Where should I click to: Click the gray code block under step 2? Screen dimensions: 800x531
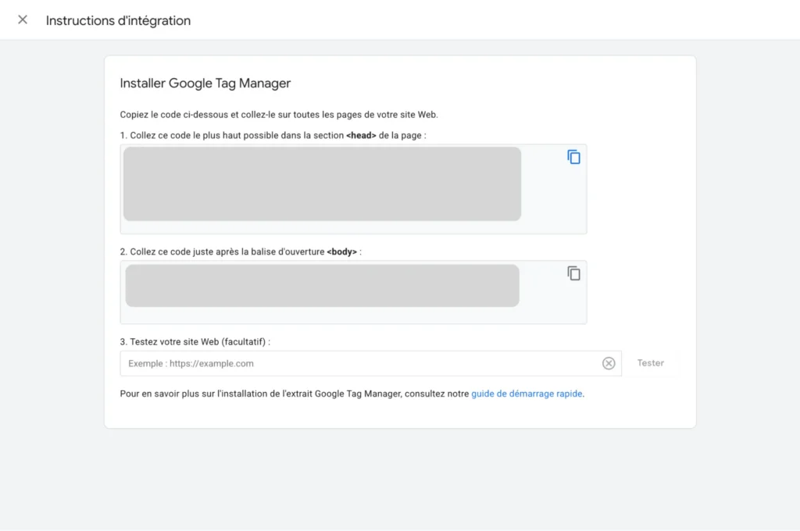(322, 285)
